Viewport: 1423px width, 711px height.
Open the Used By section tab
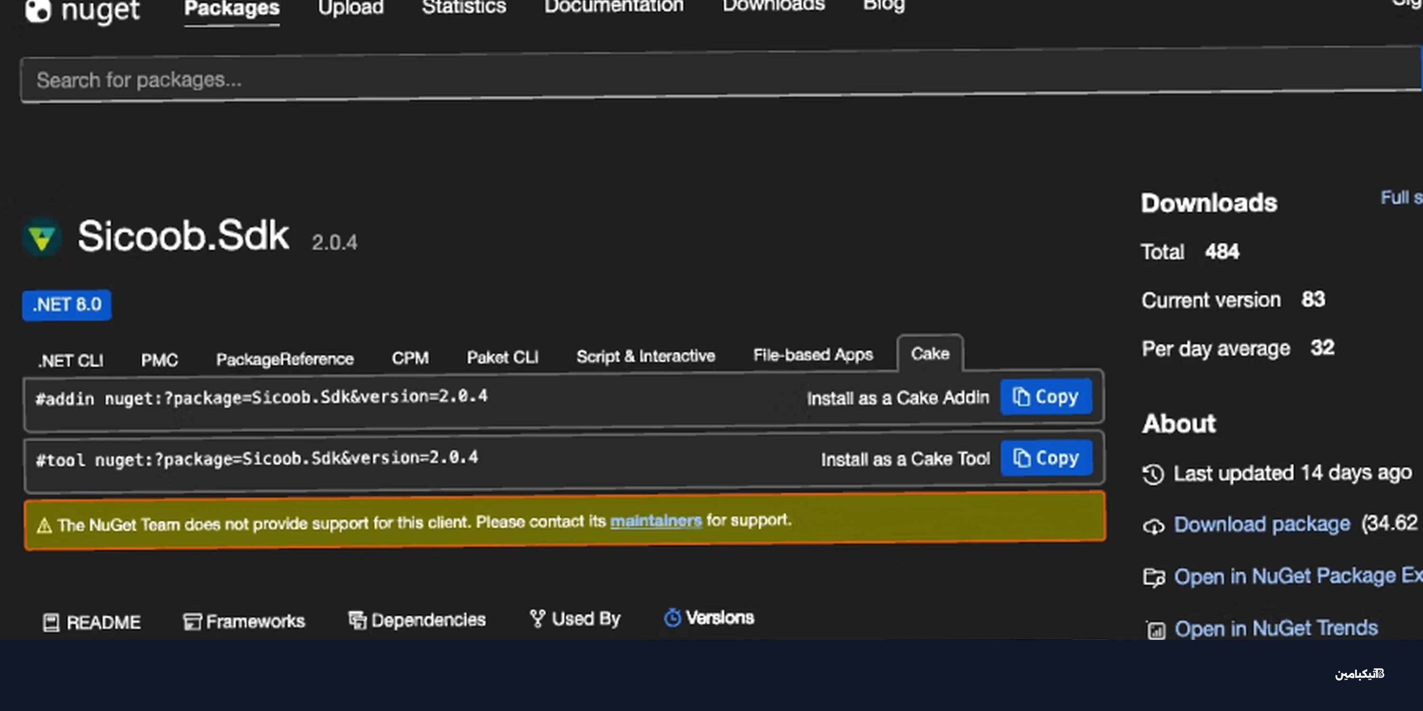(x=575, y=619)
